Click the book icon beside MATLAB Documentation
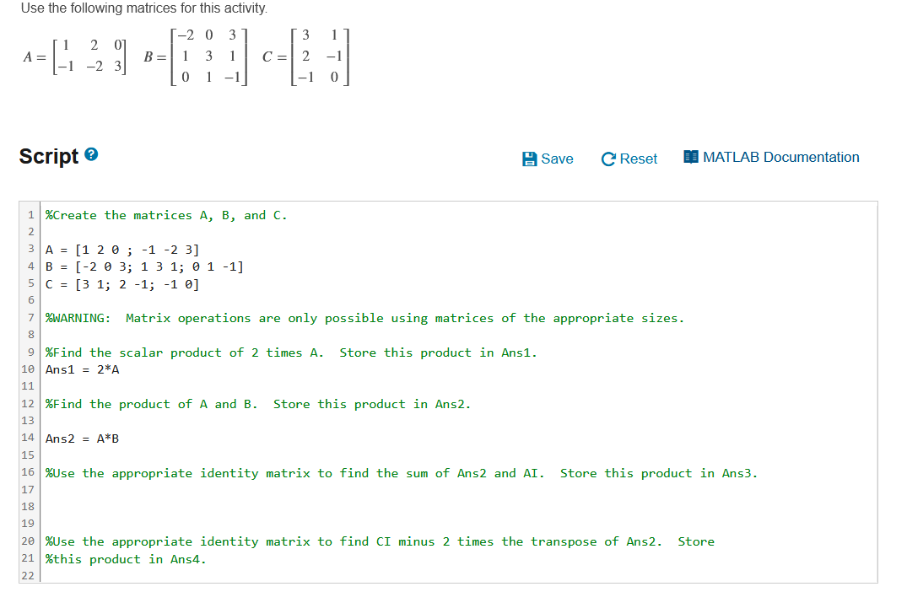Screen dimensions: 907x592 [689, 157]
